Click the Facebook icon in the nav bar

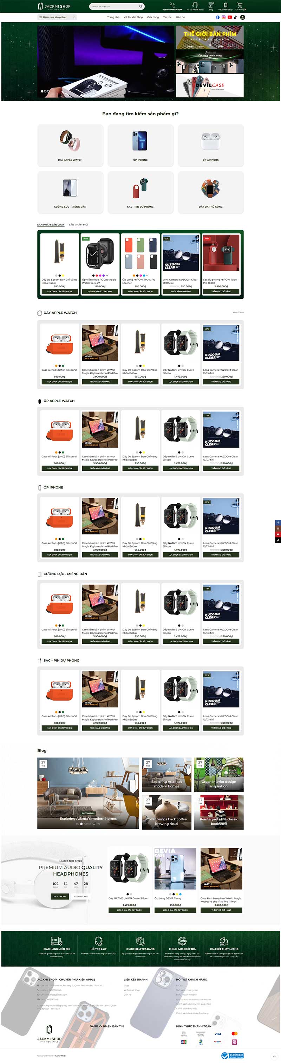point(217,17)
